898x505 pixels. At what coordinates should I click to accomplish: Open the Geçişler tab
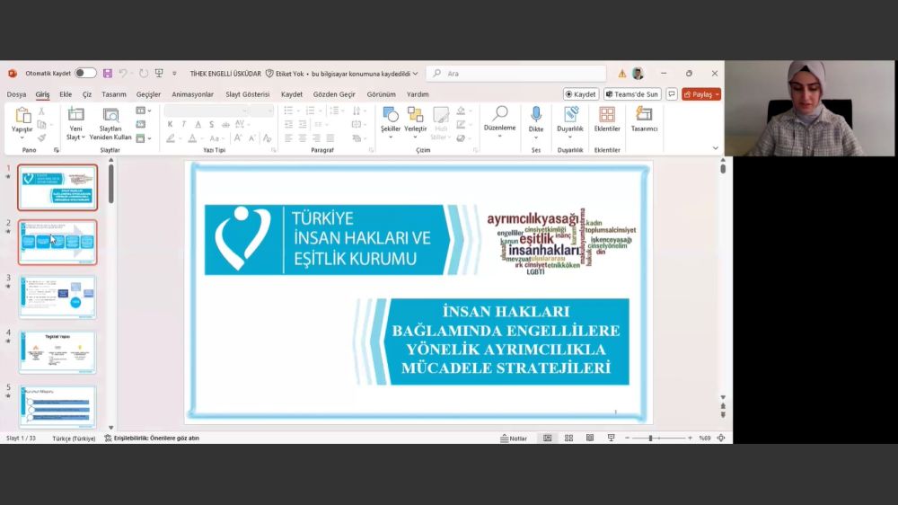[x=148, y=94]
